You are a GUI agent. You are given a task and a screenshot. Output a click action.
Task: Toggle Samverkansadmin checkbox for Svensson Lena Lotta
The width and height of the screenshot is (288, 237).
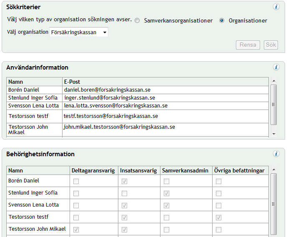[x=166, y=205]
